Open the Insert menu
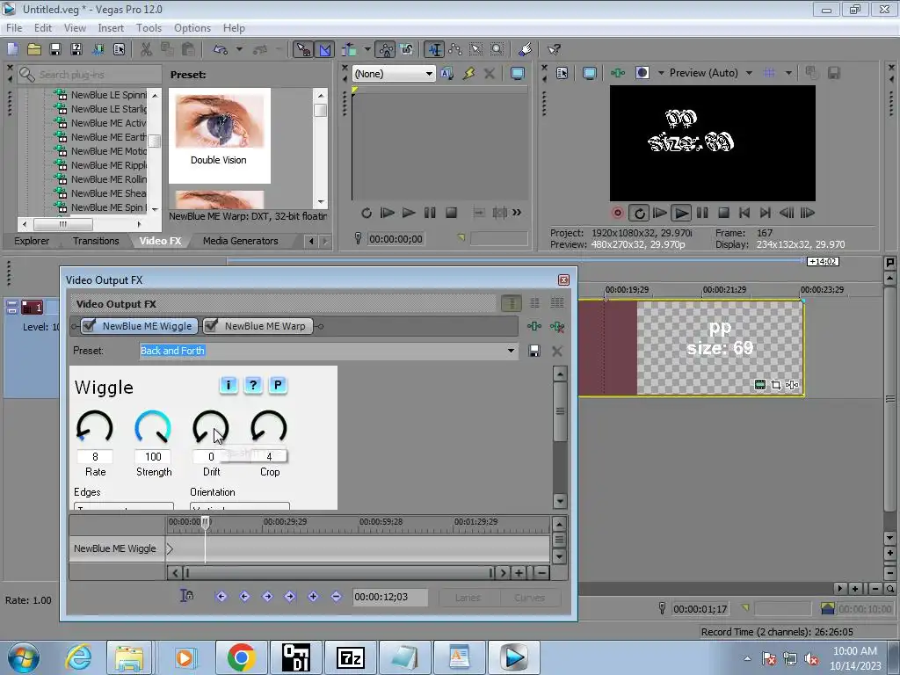The height and width of the screenshot is (675, 900). [111, 28]
